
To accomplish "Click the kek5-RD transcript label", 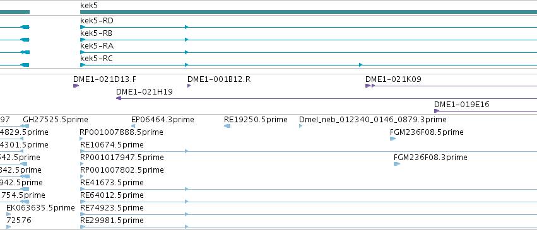I will (97, 21).
